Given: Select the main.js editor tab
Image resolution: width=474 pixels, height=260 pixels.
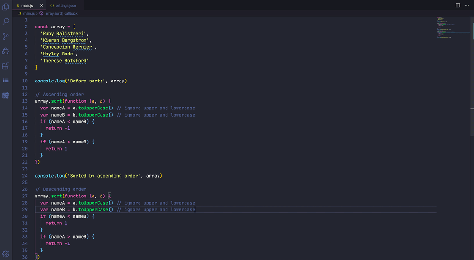Looking at the screenshot, I should (27, 5).
